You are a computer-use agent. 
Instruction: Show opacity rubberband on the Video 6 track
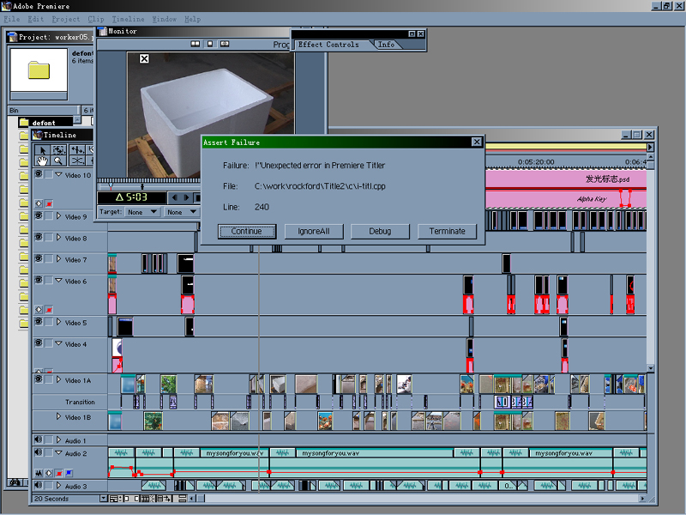point(49,310)
